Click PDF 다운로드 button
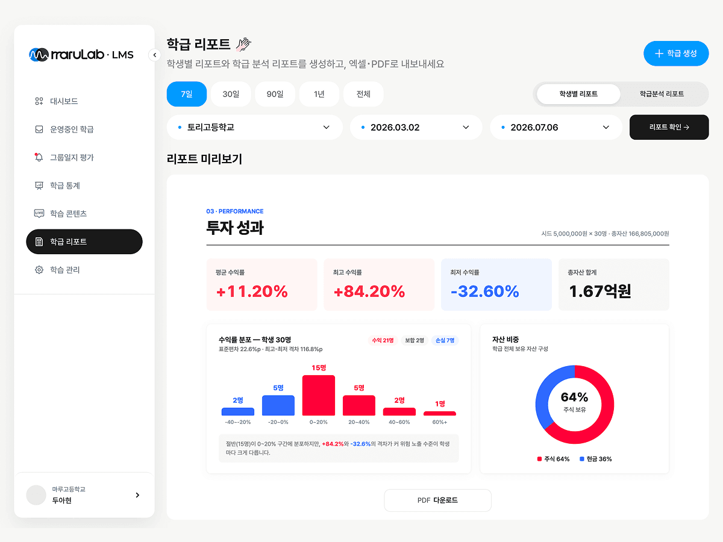This screenshot has width=723, height=542. click(x=438, y=500)
